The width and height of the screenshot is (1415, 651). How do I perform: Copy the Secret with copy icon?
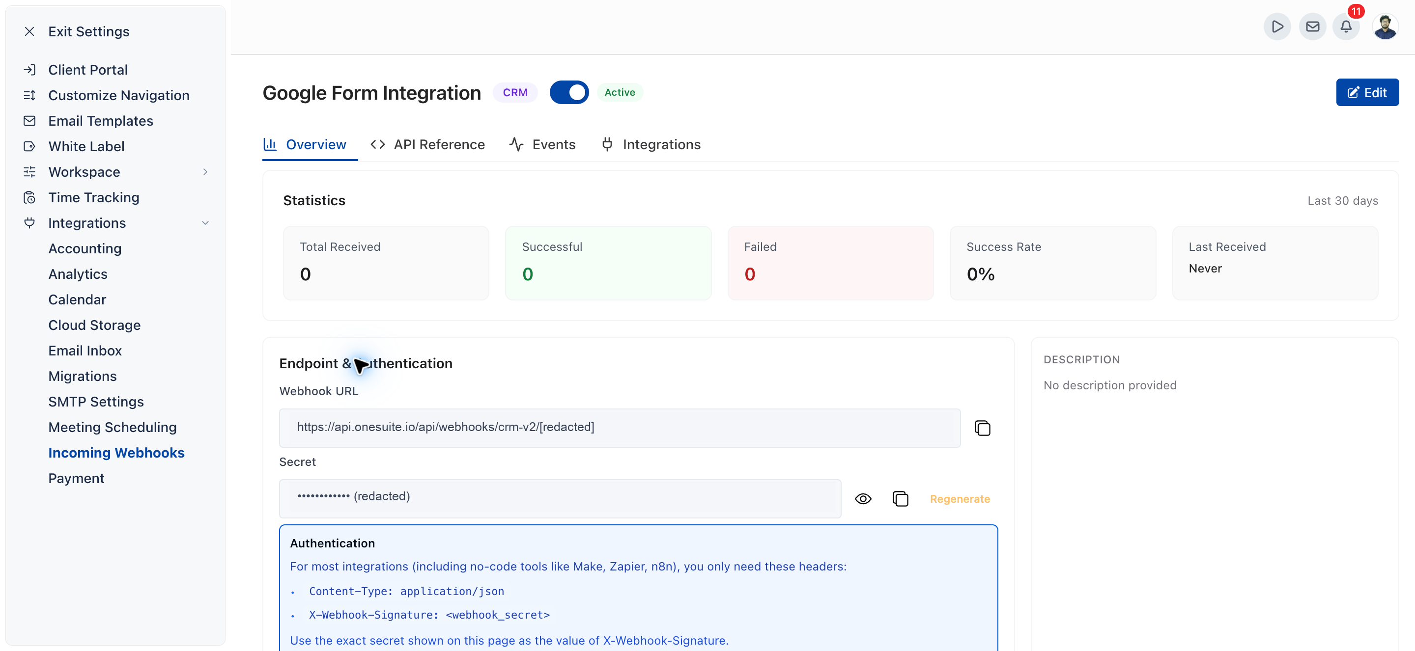pos(900,498)
